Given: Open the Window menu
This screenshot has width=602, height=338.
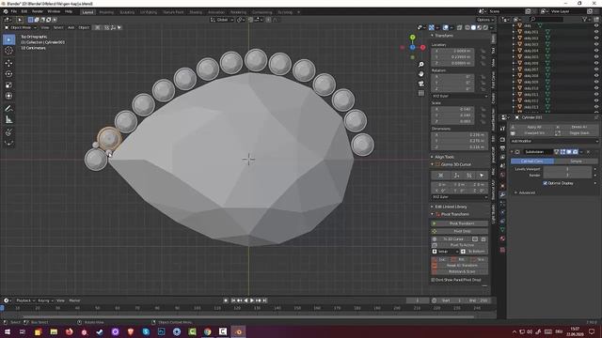Looking at the screenshot, I should 54,11.
